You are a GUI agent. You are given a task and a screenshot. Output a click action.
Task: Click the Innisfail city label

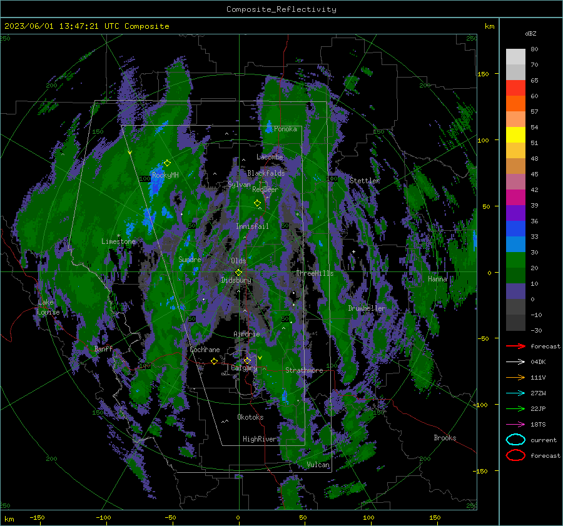click(x=252, y=226)
